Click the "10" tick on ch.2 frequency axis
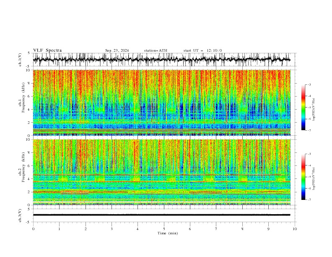 (x=29, y=139)
